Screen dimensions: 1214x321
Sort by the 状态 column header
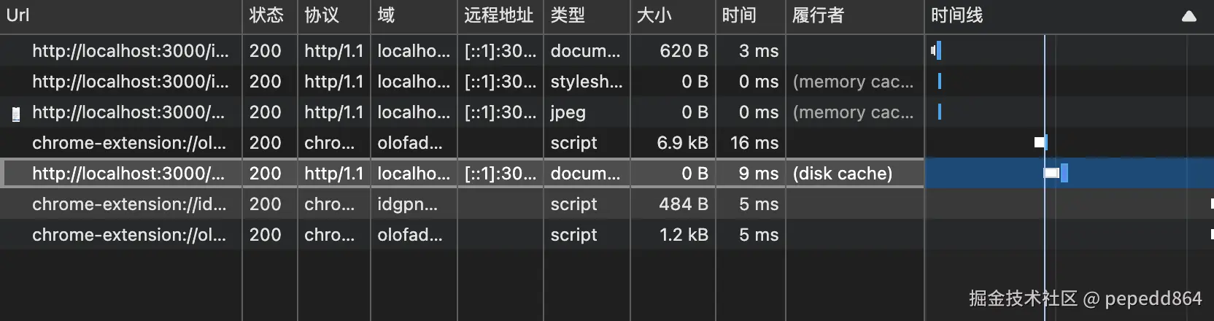266,15
